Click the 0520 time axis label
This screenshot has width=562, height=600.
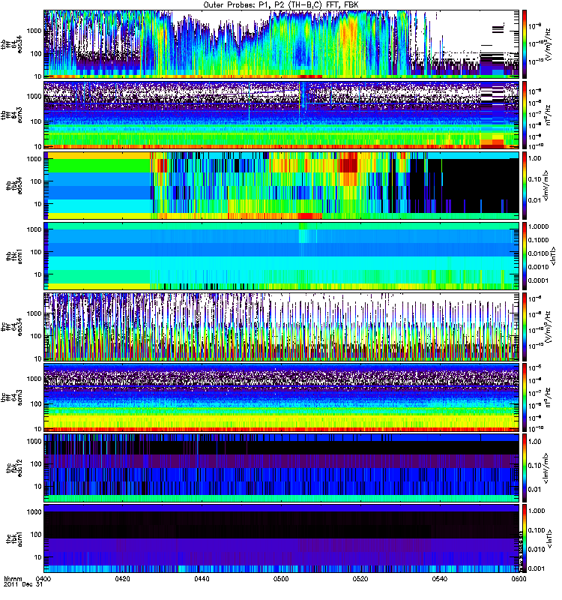coord(360,578)
